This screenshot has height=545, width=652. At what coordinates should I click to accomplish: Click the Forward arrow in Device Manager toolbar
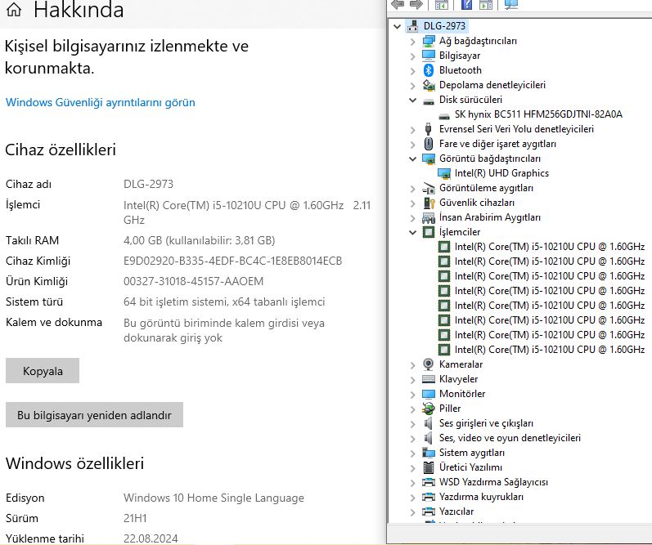(x=416, y=5)
